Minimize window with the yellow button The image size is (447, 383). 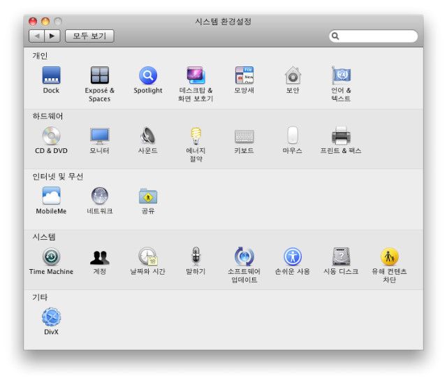45,22
